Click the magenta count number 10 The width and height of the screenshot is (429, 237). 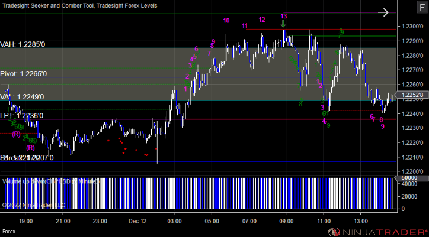[x=226, y=20]
